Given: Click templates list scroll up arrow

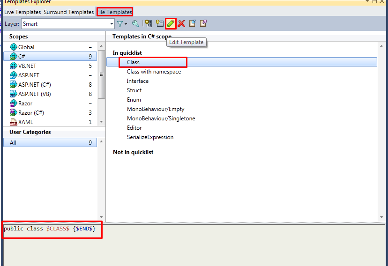Looking at the screenshot, I should point(381,46).
